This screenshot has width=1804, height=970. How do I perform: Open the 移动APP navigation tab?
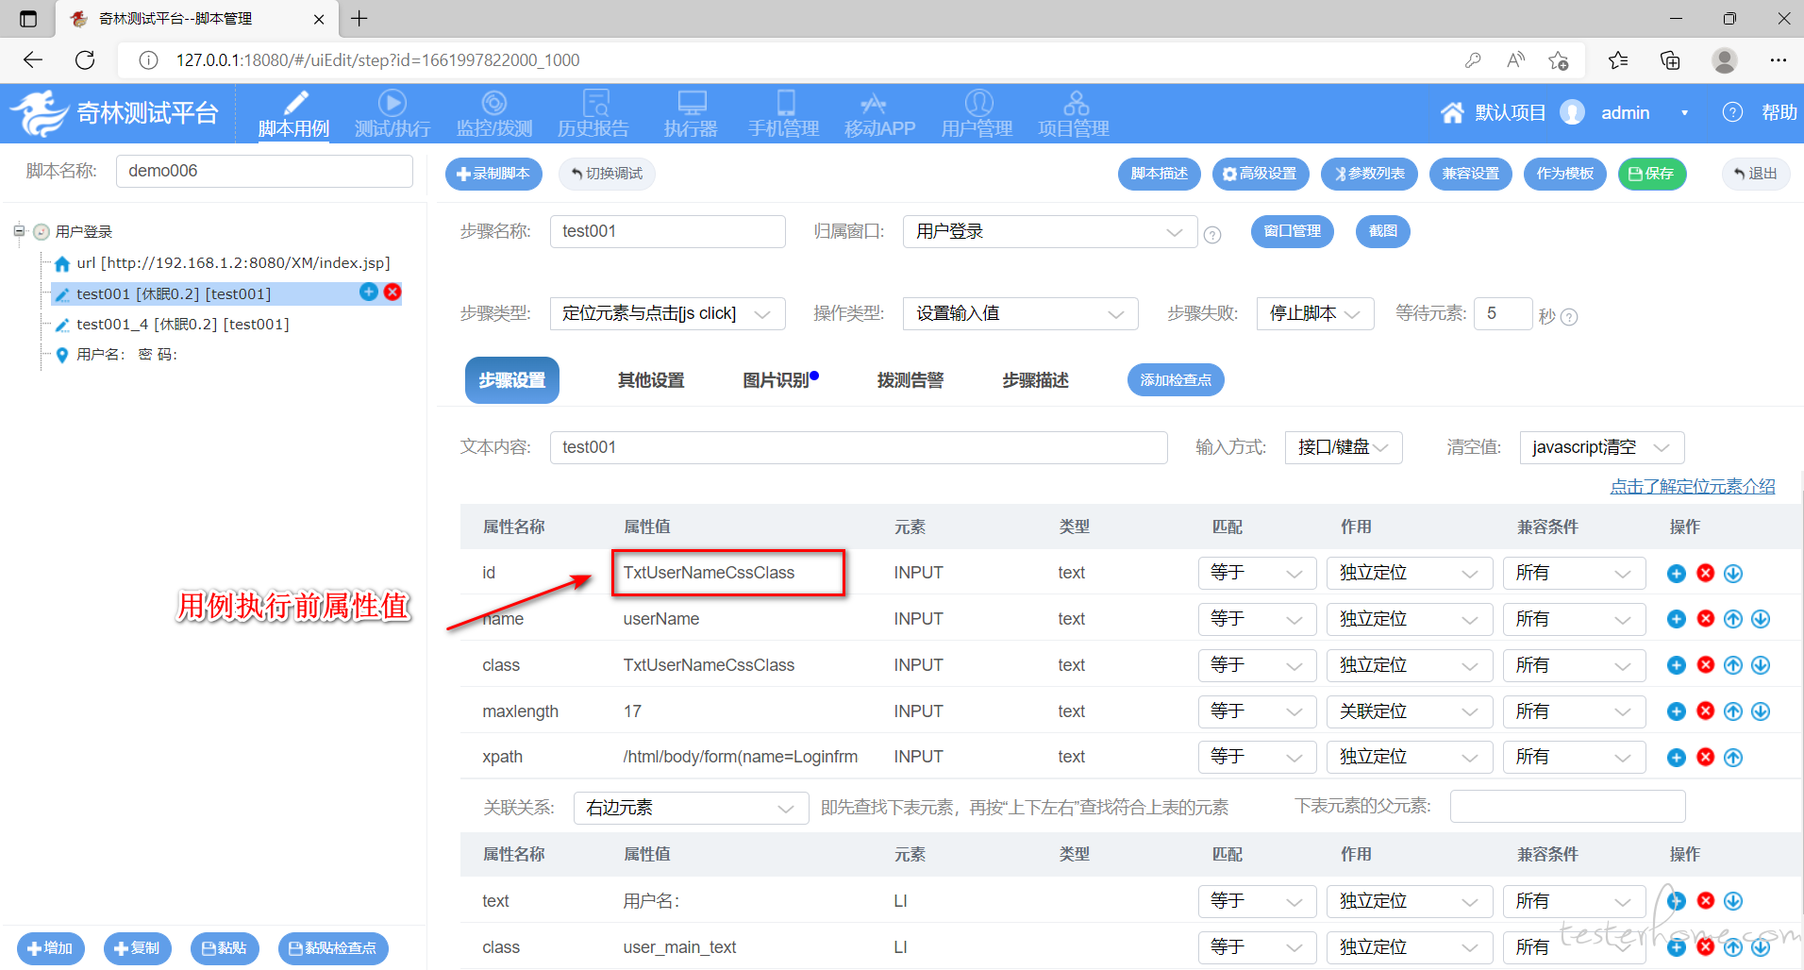(879, 114)
